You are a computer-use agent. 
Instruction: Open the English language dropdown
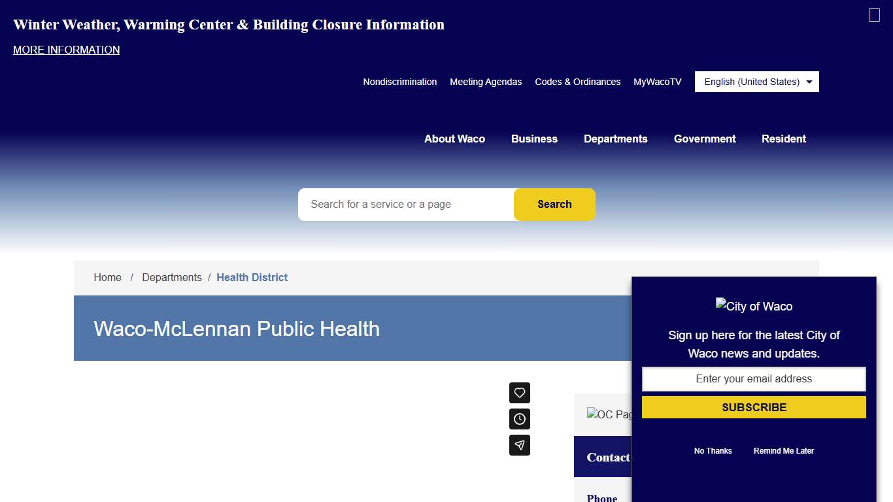tap(756, 82)
